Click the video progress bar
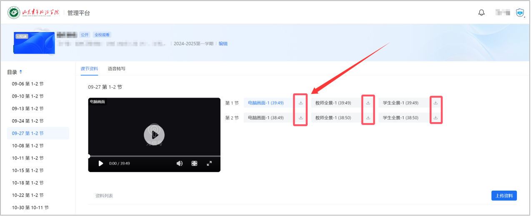531x216 pixels. click(154, 156)
